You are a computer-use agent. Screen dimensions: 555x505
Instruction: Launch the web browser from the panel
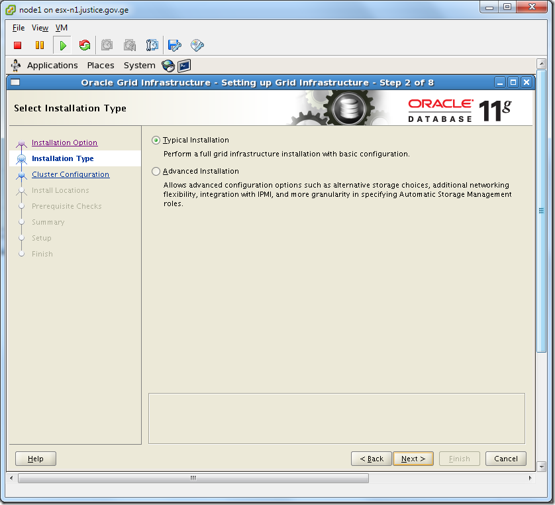tap(168, 66)
